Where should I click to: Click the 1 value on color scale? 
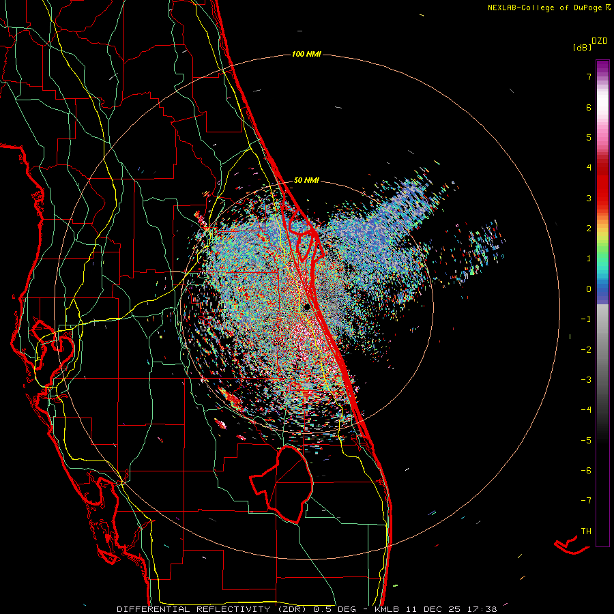tap(589, 259)
